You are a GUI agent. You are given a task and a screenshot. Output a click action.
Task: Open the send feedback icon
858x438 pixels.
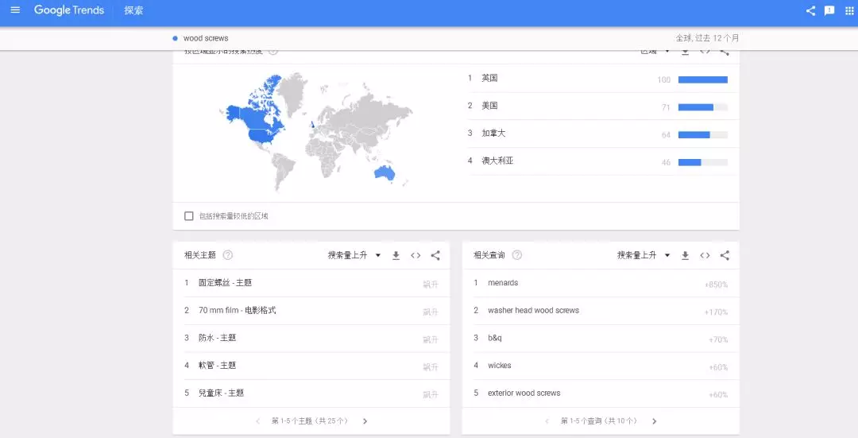[x=829, y=10]
